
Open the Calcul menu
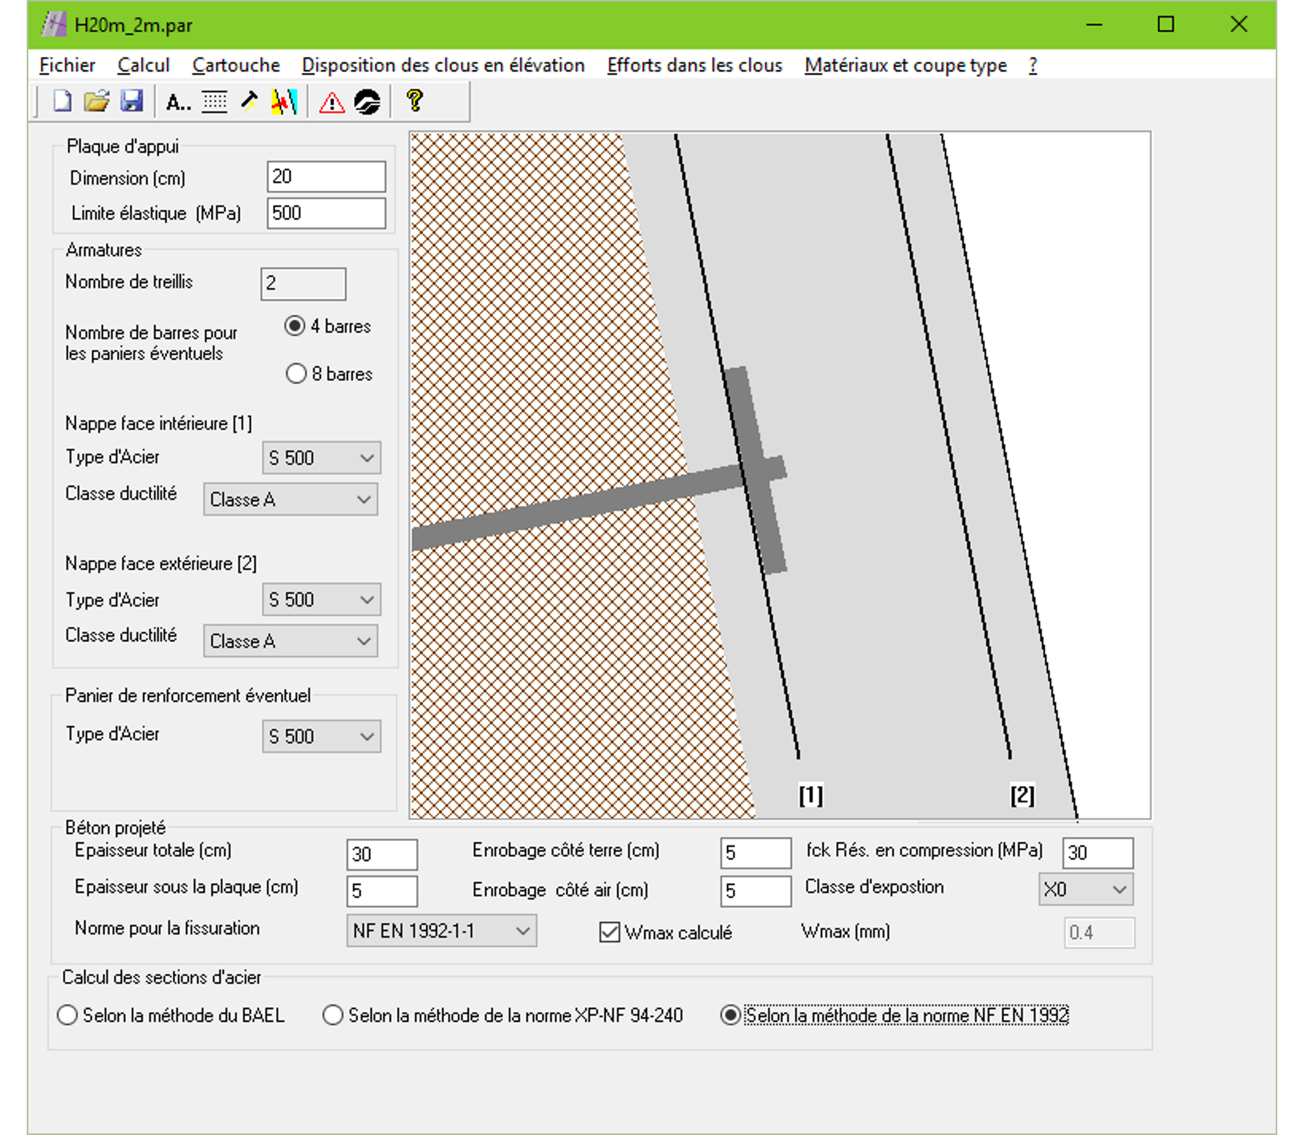point(143,65)
